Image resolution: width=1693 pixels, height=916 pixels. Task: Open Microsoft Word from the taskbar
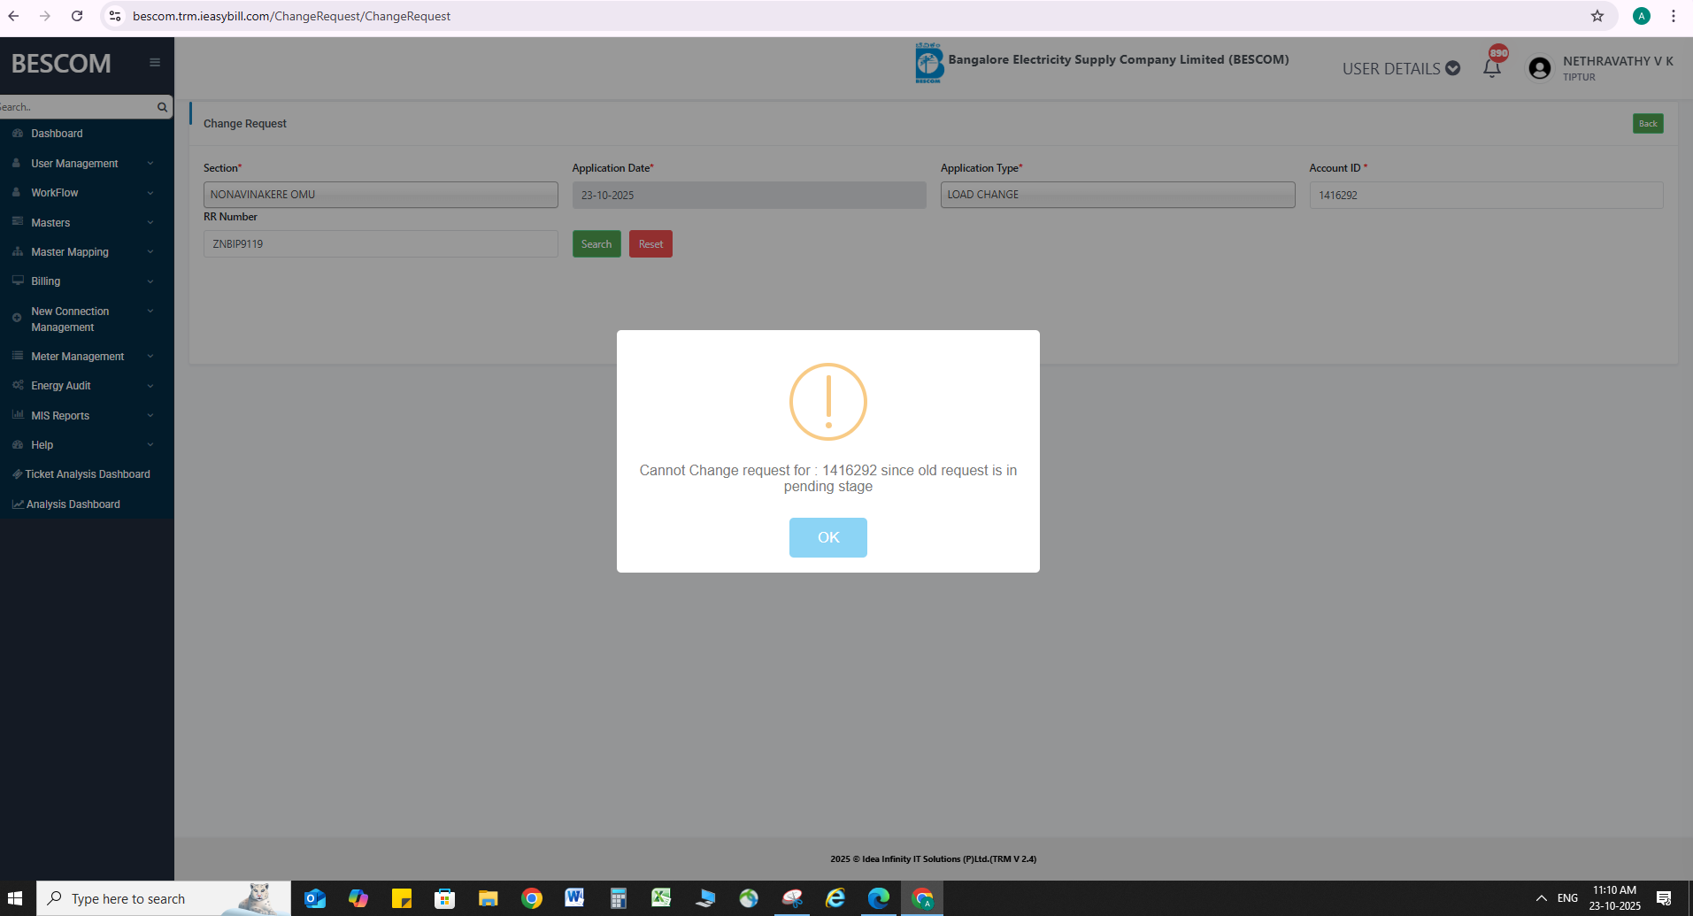[x=574, y=898]
